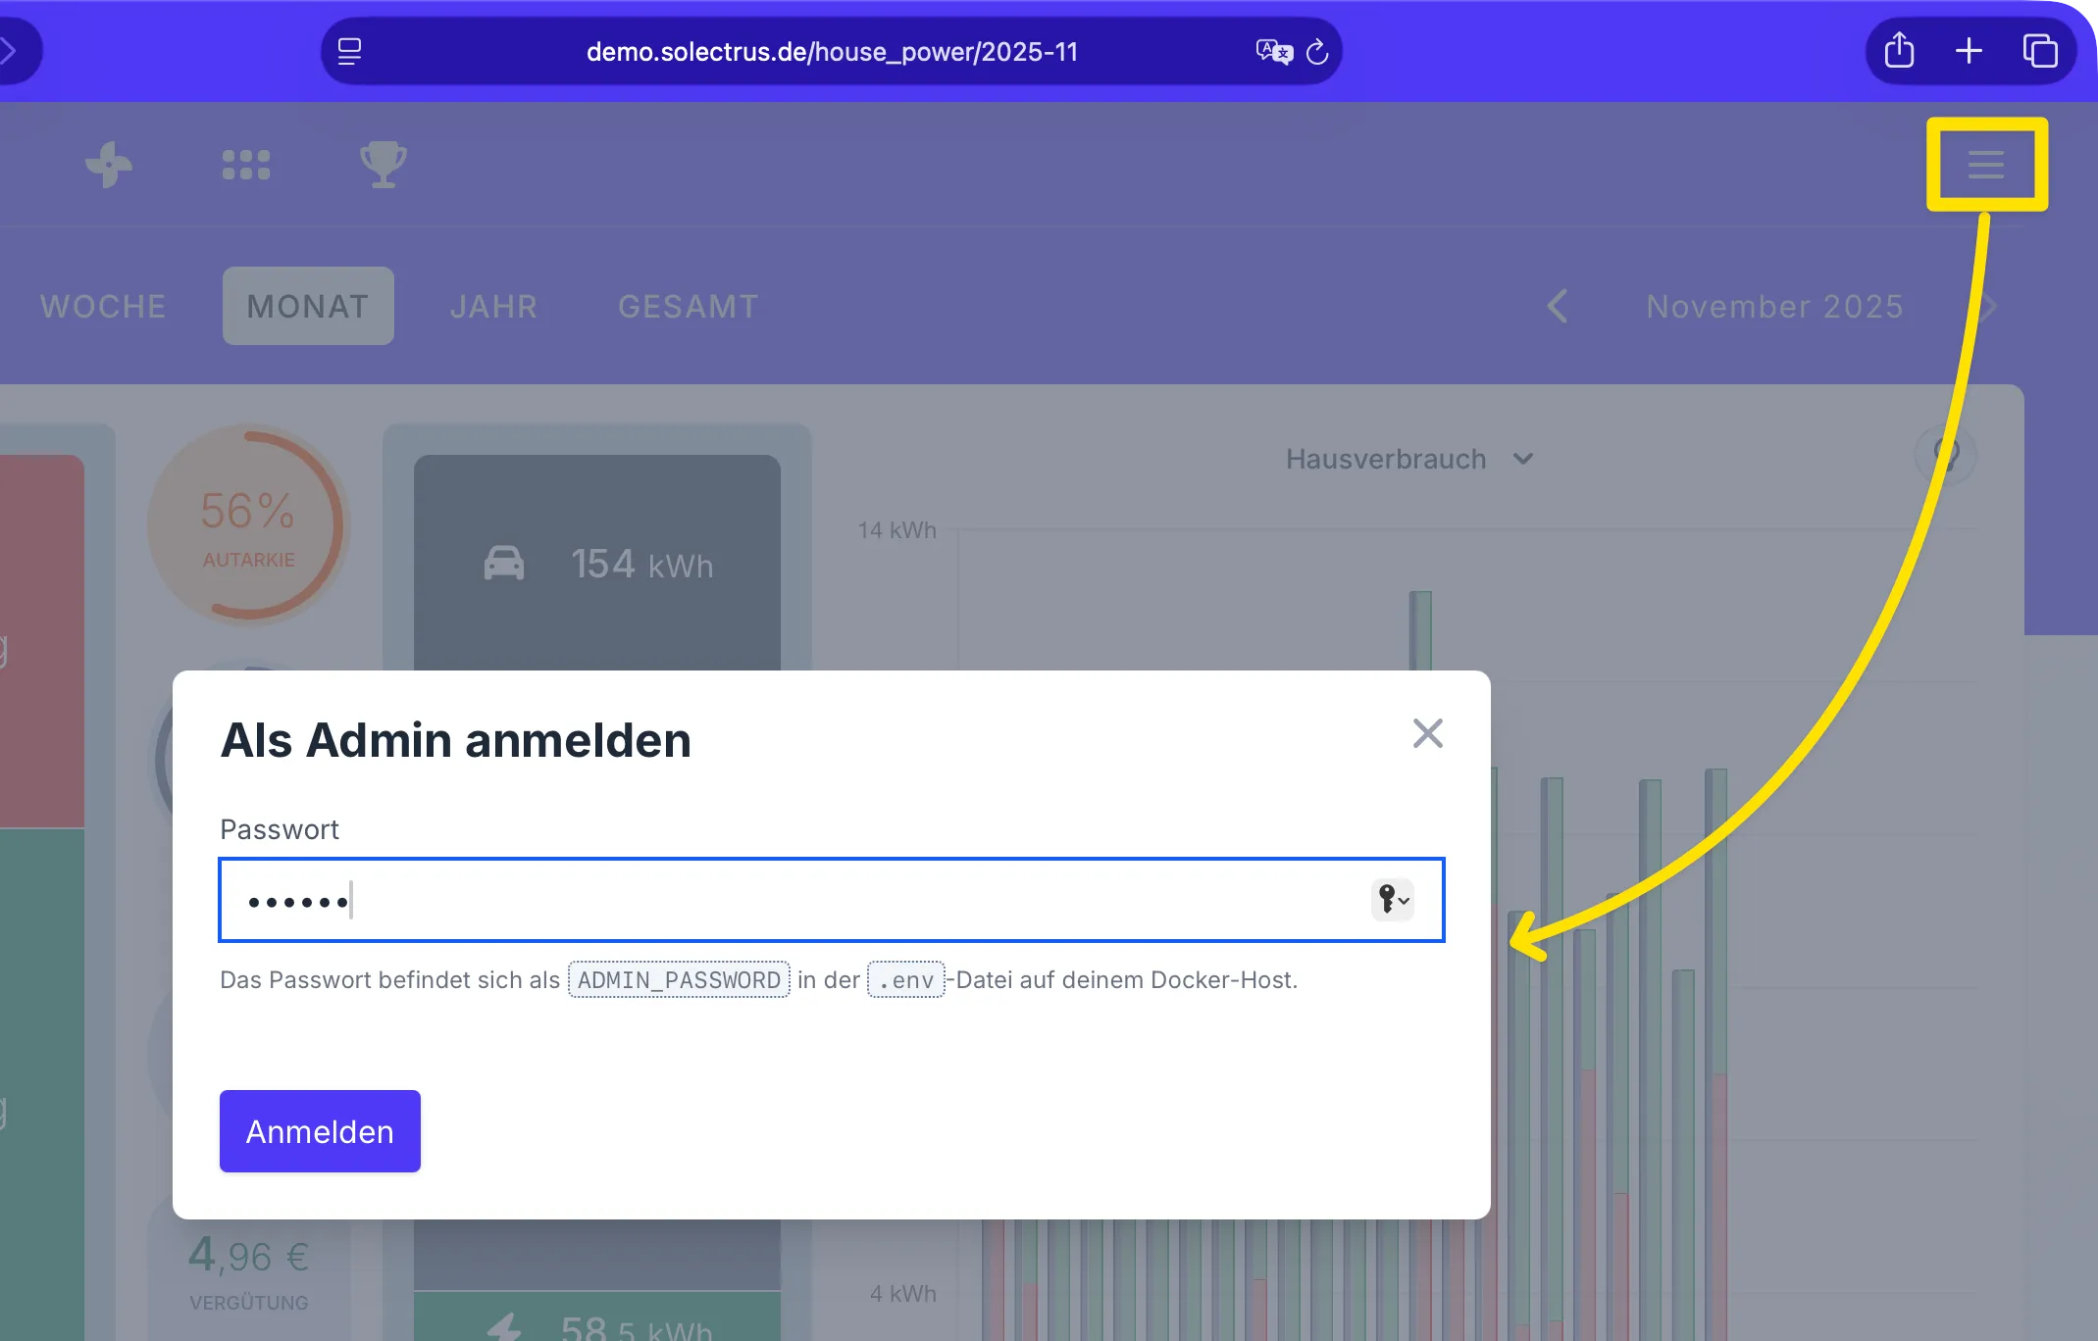Screen dimensions: 2098x1341
Task: Expand the password autofill options chevron
Action: [1405, 901]
